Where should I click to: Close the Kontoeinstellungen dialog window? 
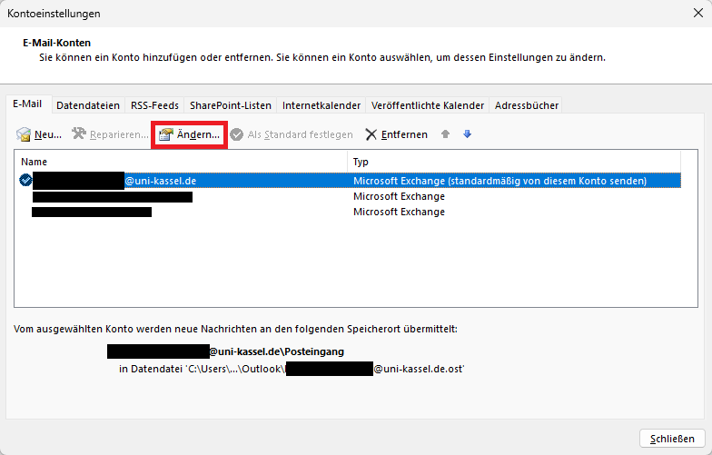click(698, 13)
